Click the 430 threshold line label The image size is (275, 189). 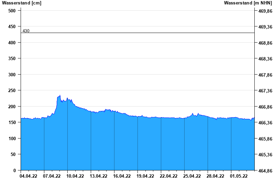[x=26, y=31]
